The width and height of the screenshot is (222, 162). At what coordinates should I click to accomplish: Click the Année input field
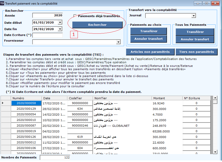(47, 16)
